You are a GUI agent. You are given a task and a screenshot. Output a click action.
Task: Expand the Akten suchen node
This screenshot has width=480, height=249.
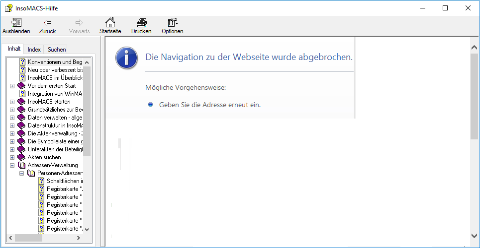click(12, 157)
